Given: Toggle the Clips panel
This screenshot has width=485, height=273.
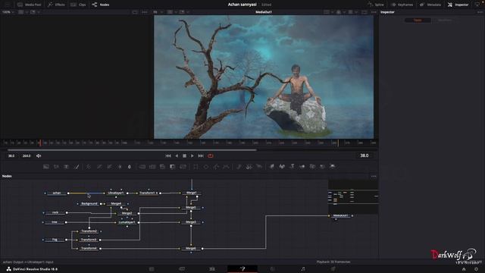Looking at the screenshot, I should tap(78, 5).
